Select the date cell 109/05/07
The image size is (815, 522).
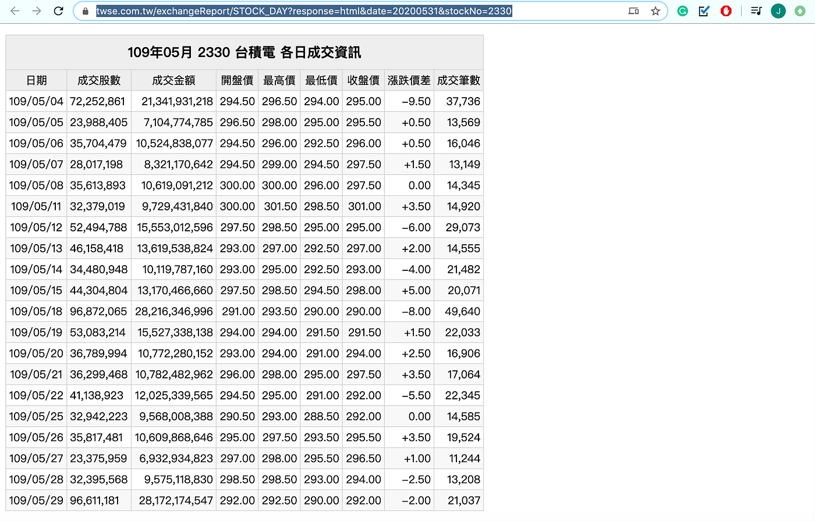[36, 165]
